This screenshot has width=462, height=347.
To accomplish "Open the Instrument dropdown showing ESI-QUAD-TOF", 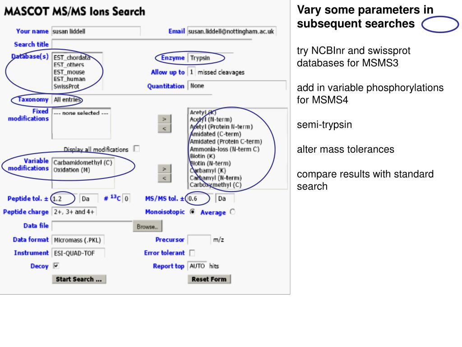I will click(78, 253).
